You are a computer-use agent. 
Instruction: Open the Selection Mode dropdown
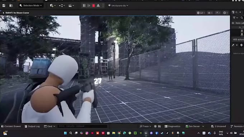click(31, 6)
